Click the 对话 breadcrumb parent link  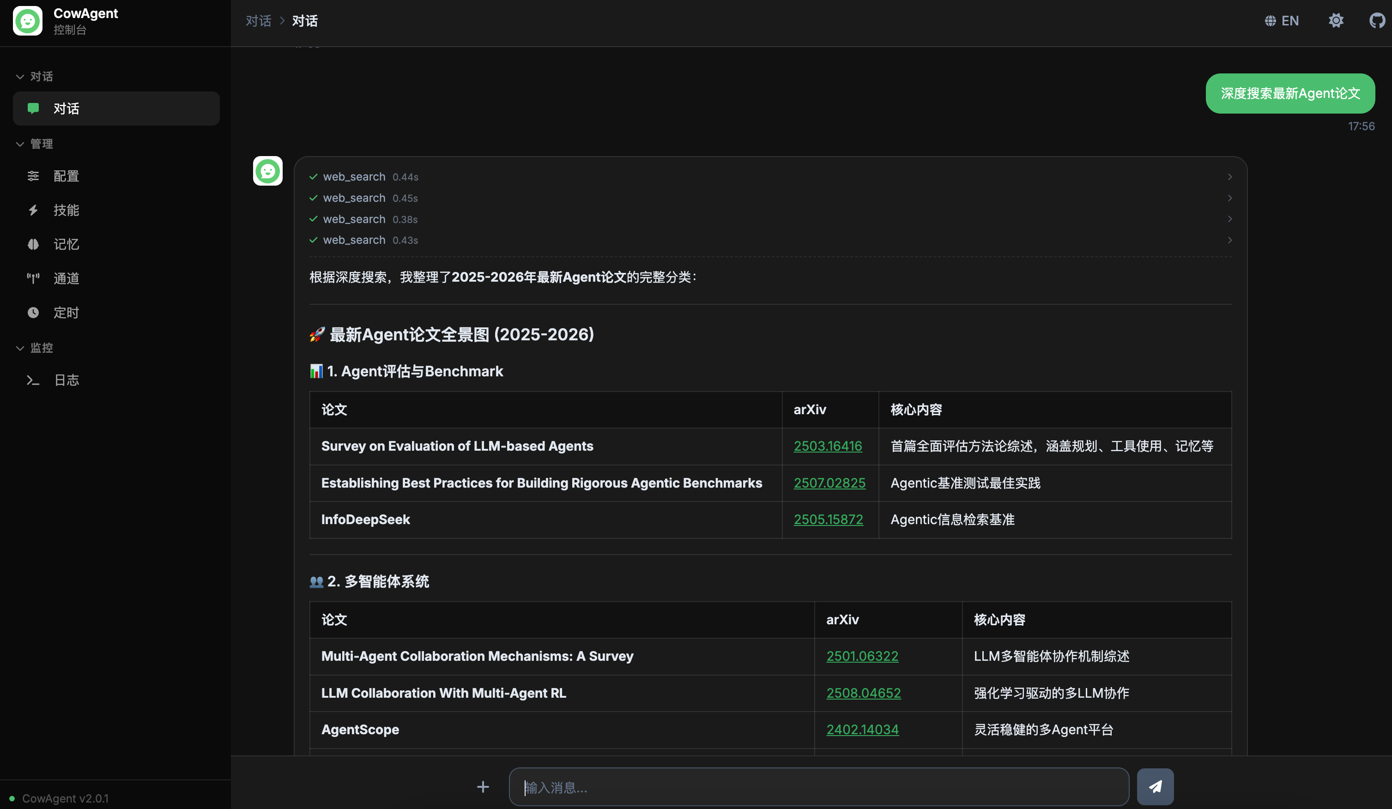258,21
